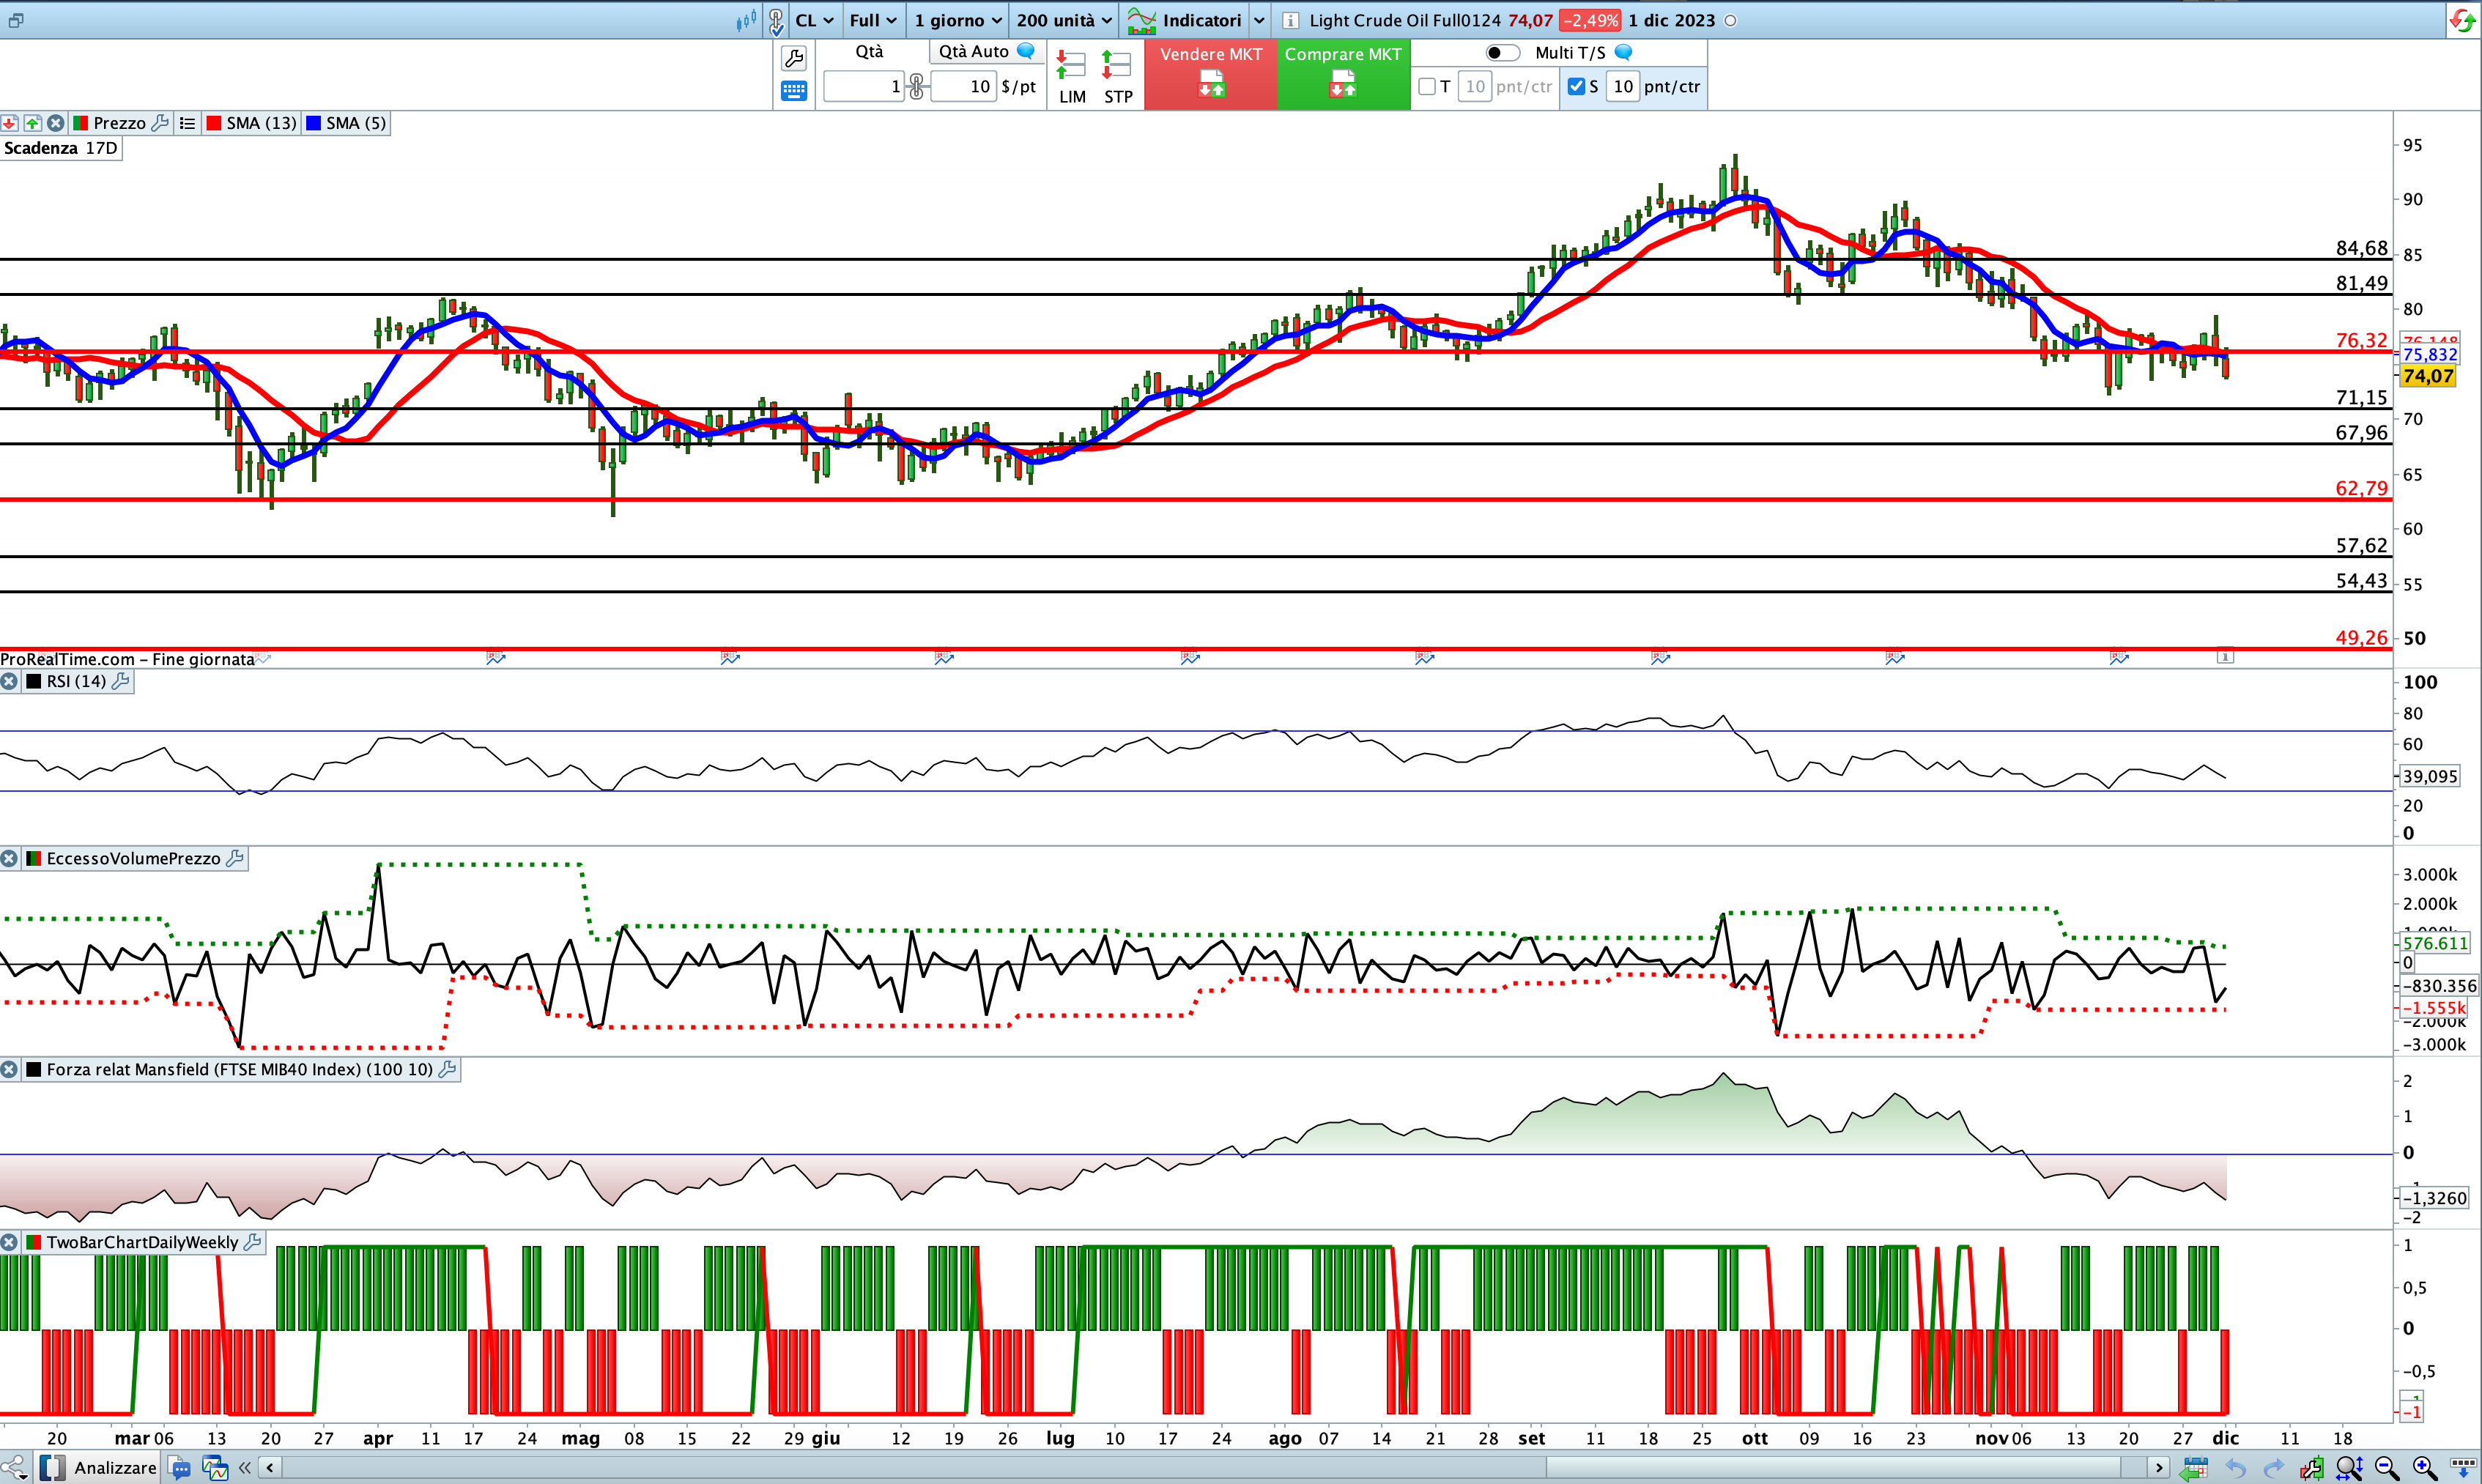This screenshot has height=1484, width=2482.
Task: Remove the EccessoVolumePrezzo panel
Action: pos(9,858)
